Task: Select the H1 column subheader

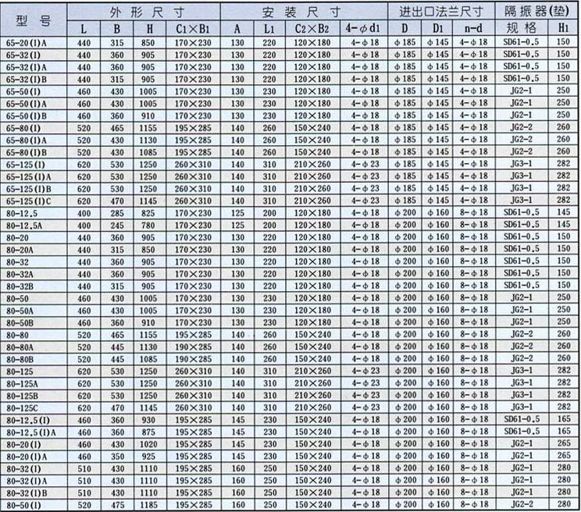Action: pyautogui.click(x=563, y=29)
